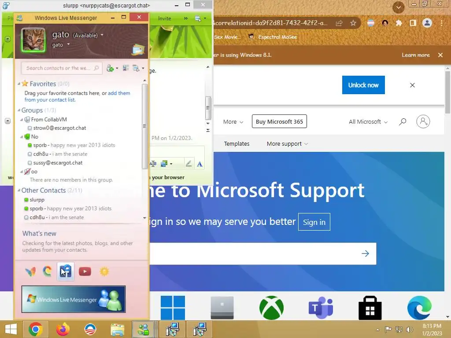Expand the more options chevron in conversation toolbar
This screenshot has height=338, width=451.
tap(186, 18)
